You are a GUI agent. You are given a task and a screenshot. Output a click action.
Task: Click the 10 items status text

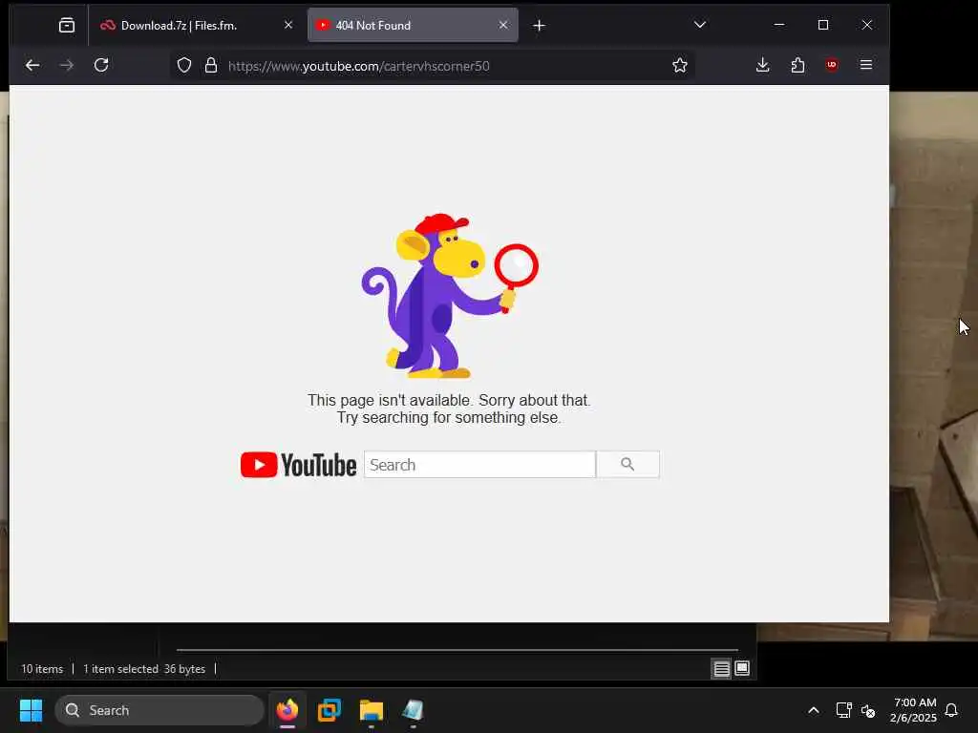pyautogui.click(x=42, y=669)
